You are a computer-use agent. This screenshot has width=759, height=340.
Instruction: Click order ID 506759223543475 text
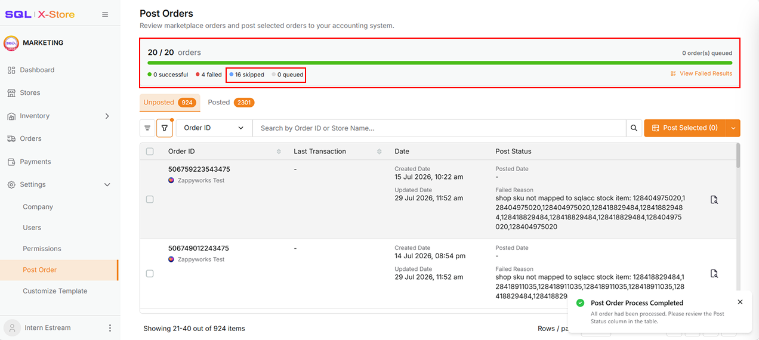pyautogui.click(x=199, y=169)
